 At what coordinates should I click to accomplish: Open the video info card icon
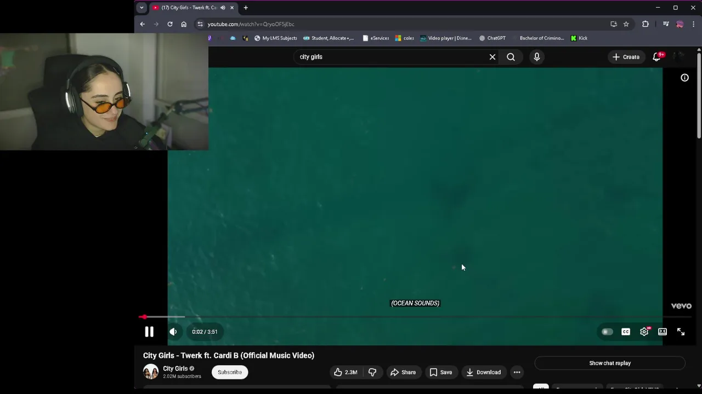coord(684,78)
